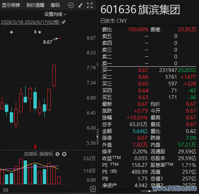Viewport: 199px width, 194px height.
Task: Click the 卖五 ask row label
Action: pos(107,36)
